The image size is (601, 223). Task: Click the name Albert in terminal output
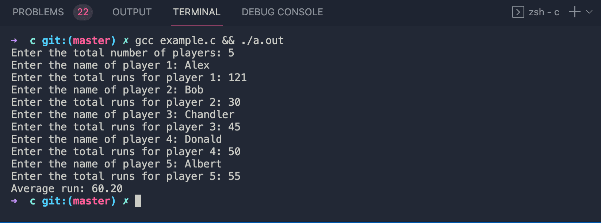click(203, 164)
